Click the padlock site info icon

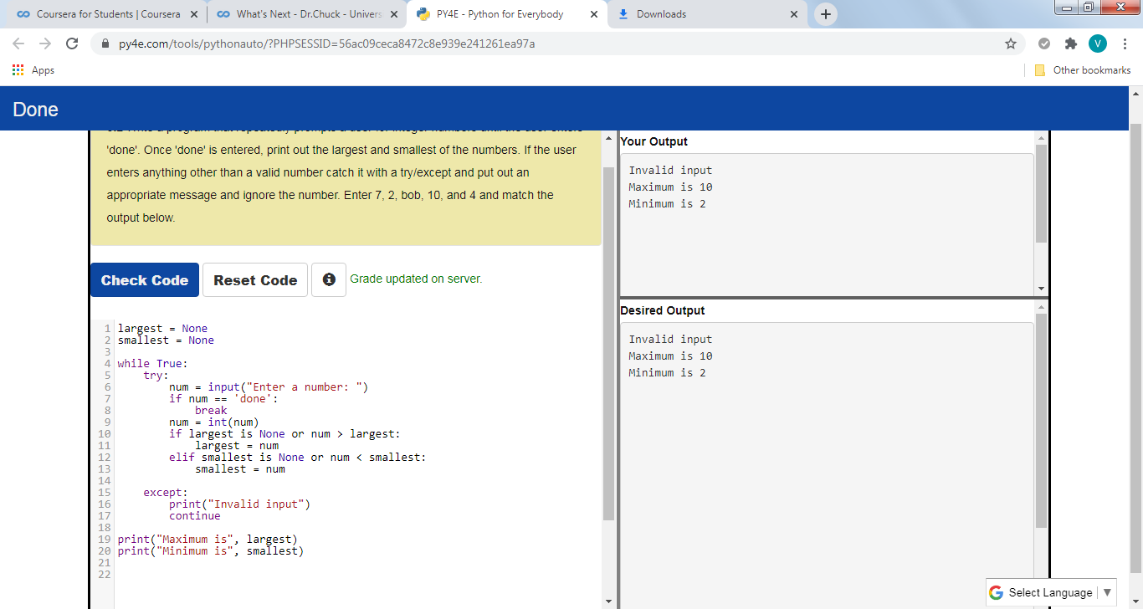click(x=105, y=43)
